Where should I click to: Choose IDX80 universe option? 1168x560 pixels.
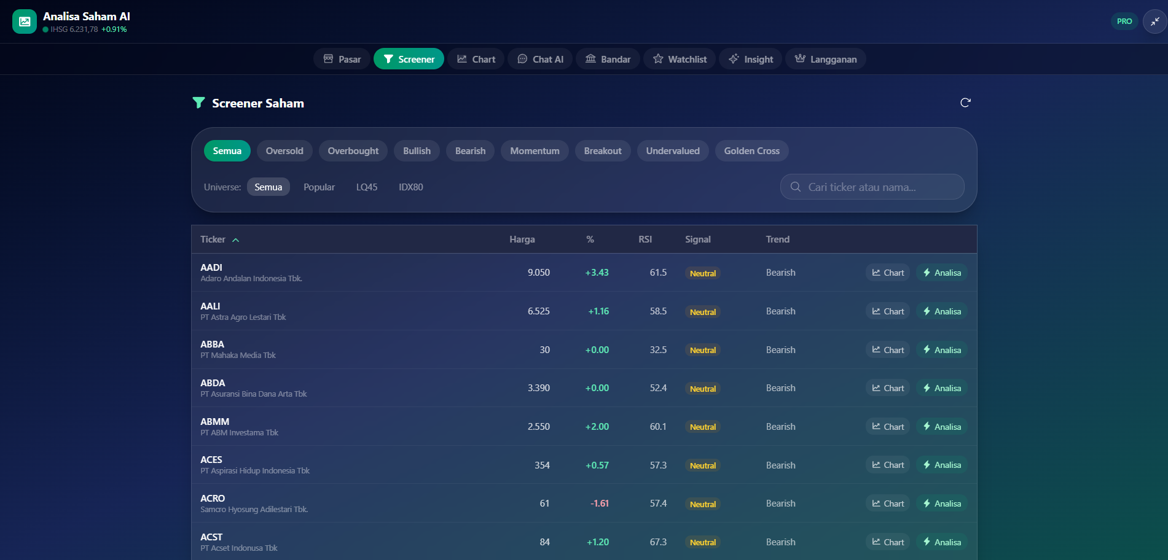pos(411,187)
